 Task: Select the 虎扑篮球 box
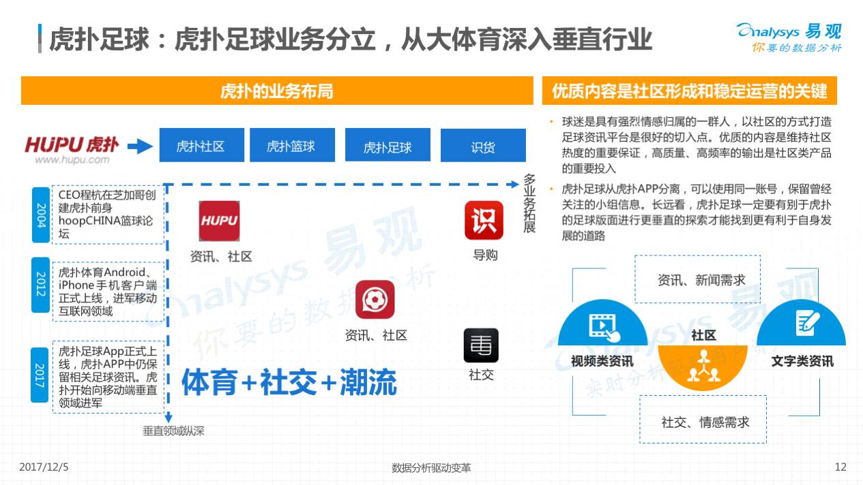291,145
